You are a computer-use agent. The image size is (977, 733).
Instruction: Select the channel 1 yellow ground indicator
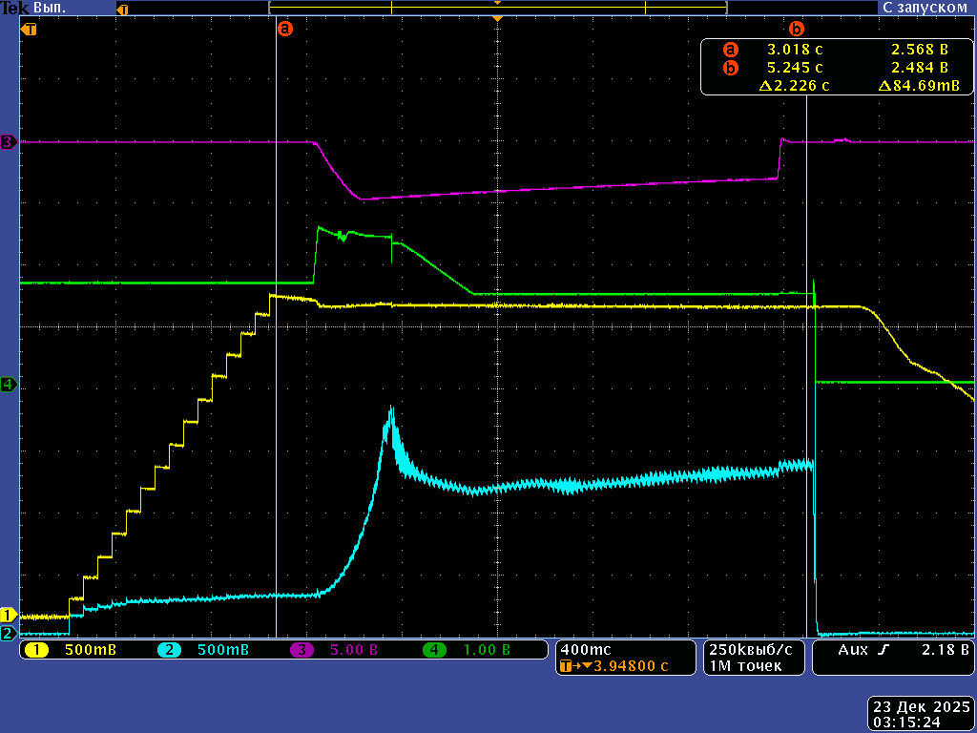[9, 615]
